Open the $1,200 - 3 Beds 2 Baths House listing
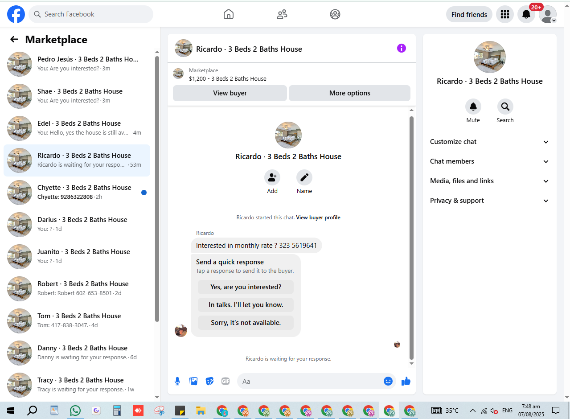This screenshot has height=419, width=570. 228,78
